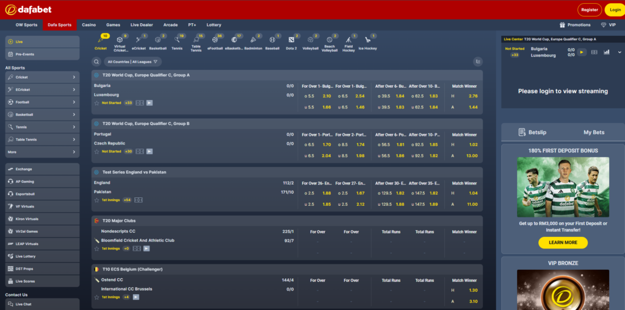This screenshot has width=625, height=310.
Task: Open the Lottery tab
Action: pos(214,25)
